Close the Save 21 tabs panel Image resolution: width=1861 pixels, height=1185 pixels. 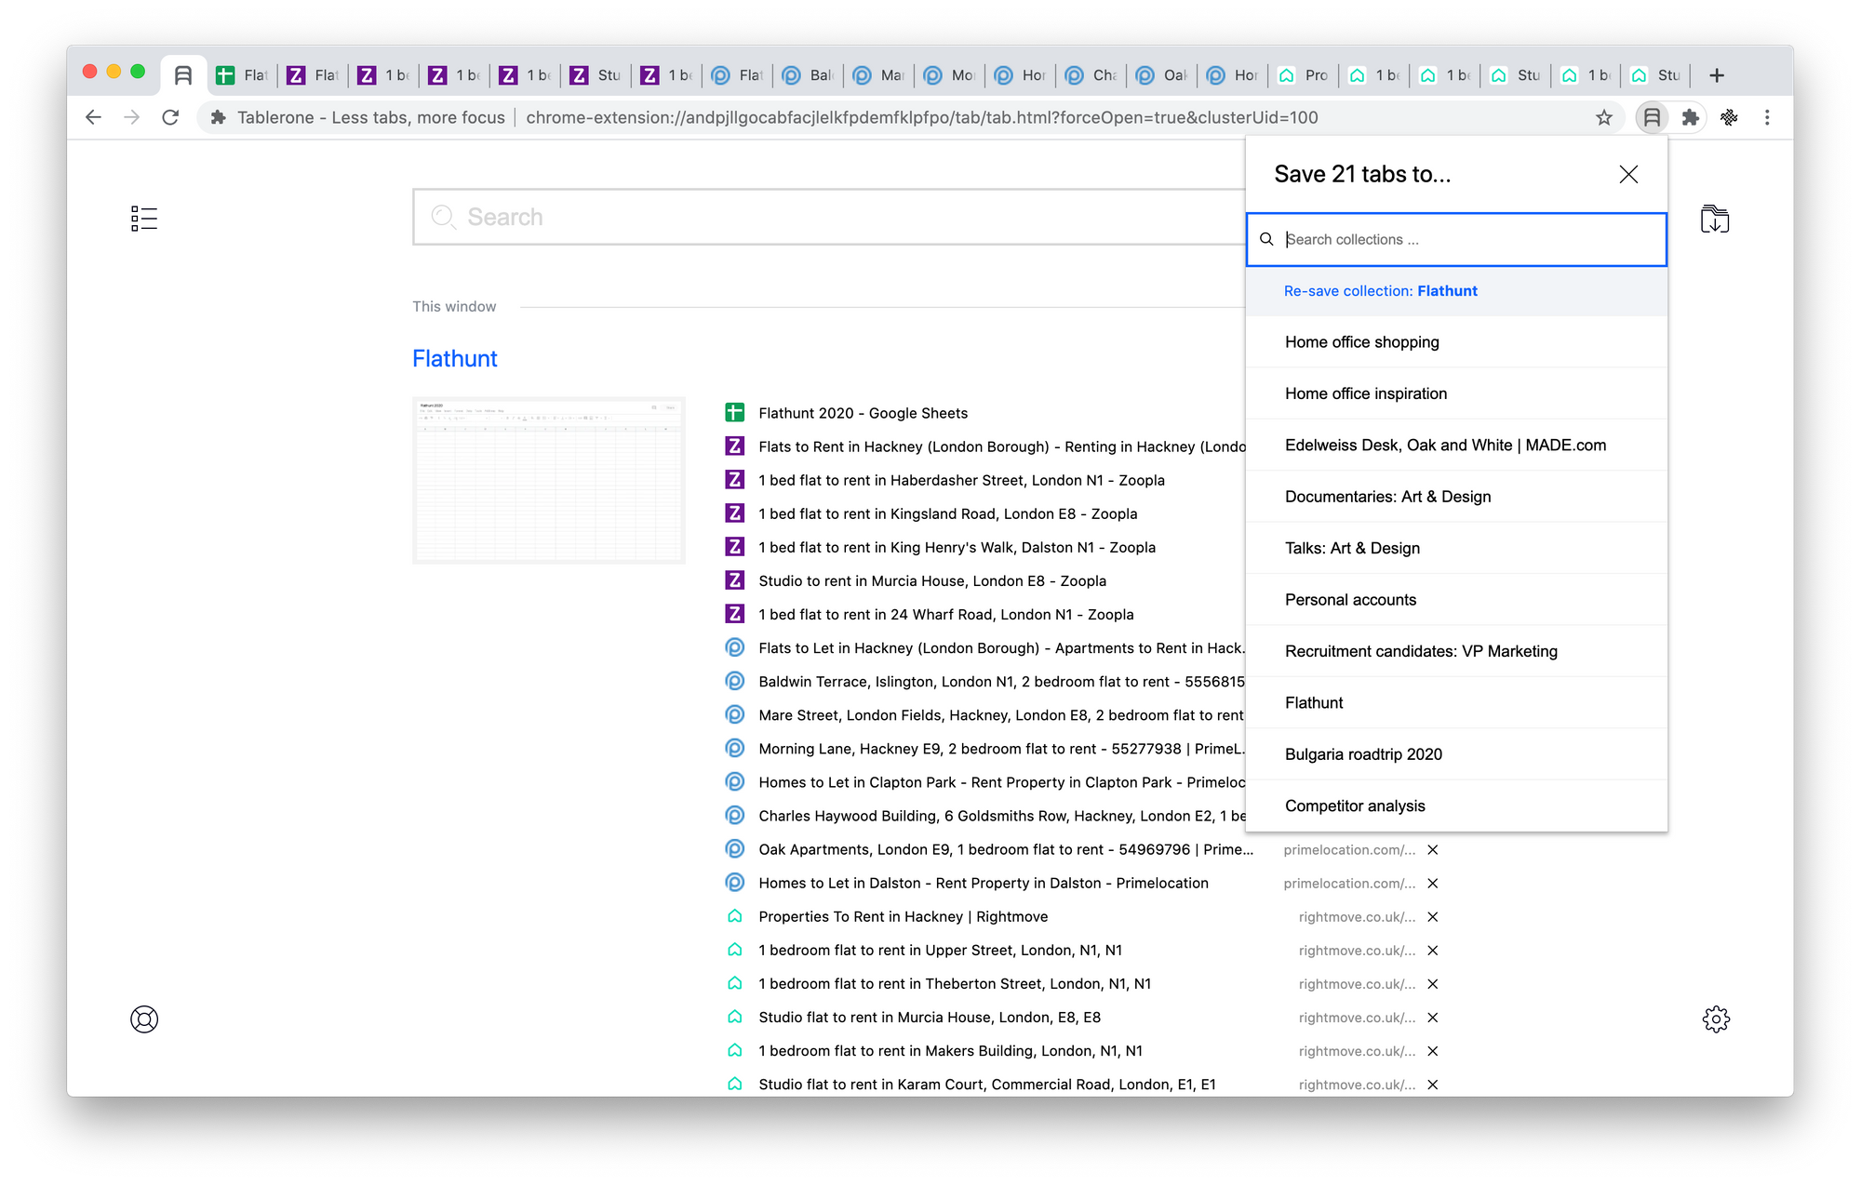1628,174
